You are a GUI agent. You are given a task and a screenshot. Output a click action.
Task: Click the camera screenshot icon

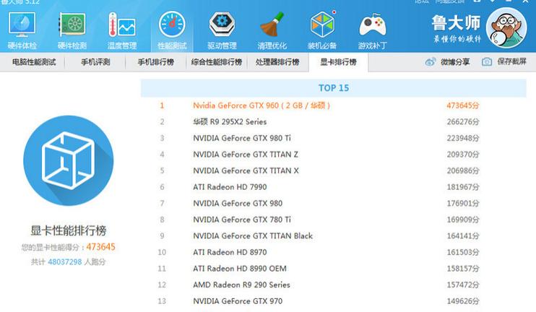[x=487, y=62]
